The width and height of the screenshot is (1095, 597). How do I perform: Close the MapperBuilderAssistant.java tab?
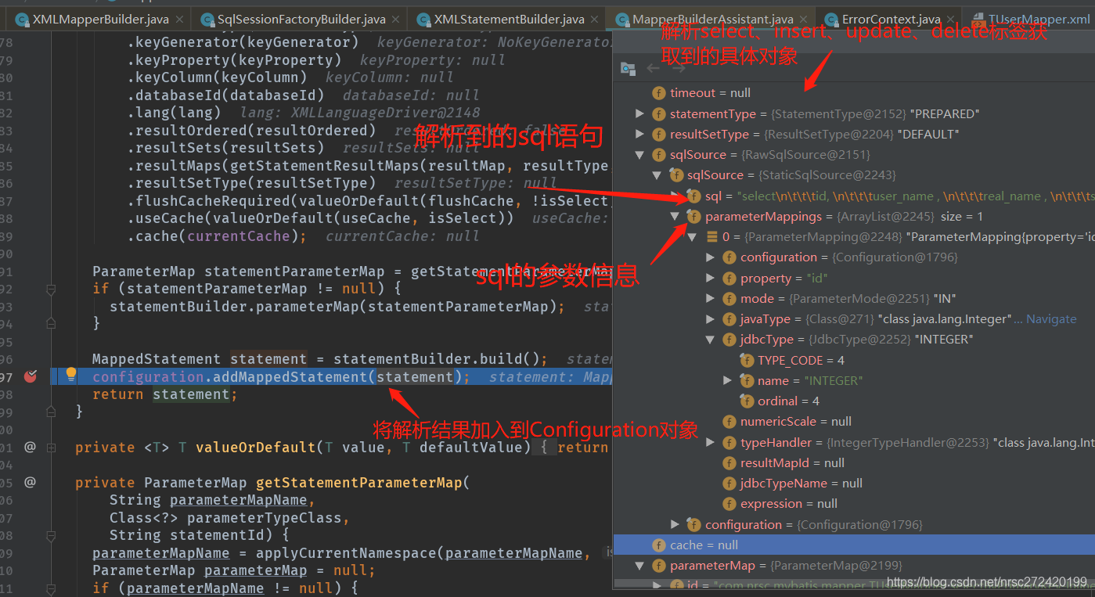click(x=801, y=19)
